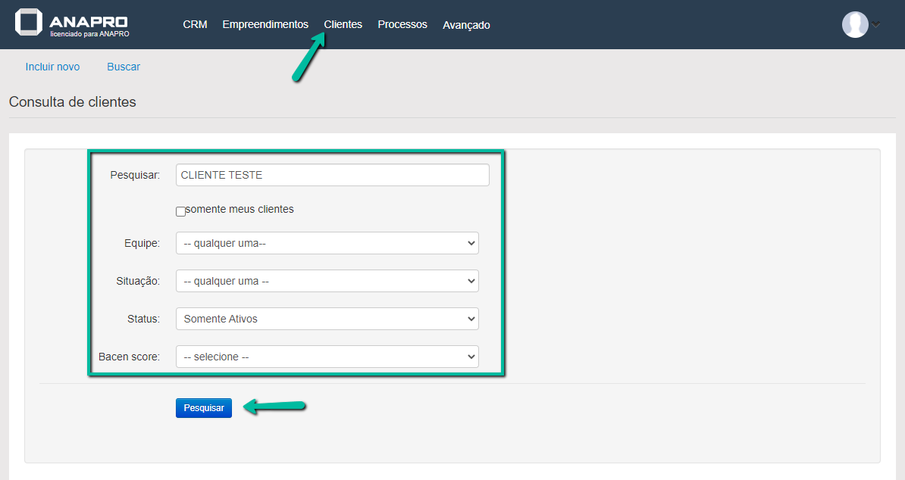The width and height of the screenshot is (905, 480).
Task: Click the Buscar link
Action: click(124, 67)
